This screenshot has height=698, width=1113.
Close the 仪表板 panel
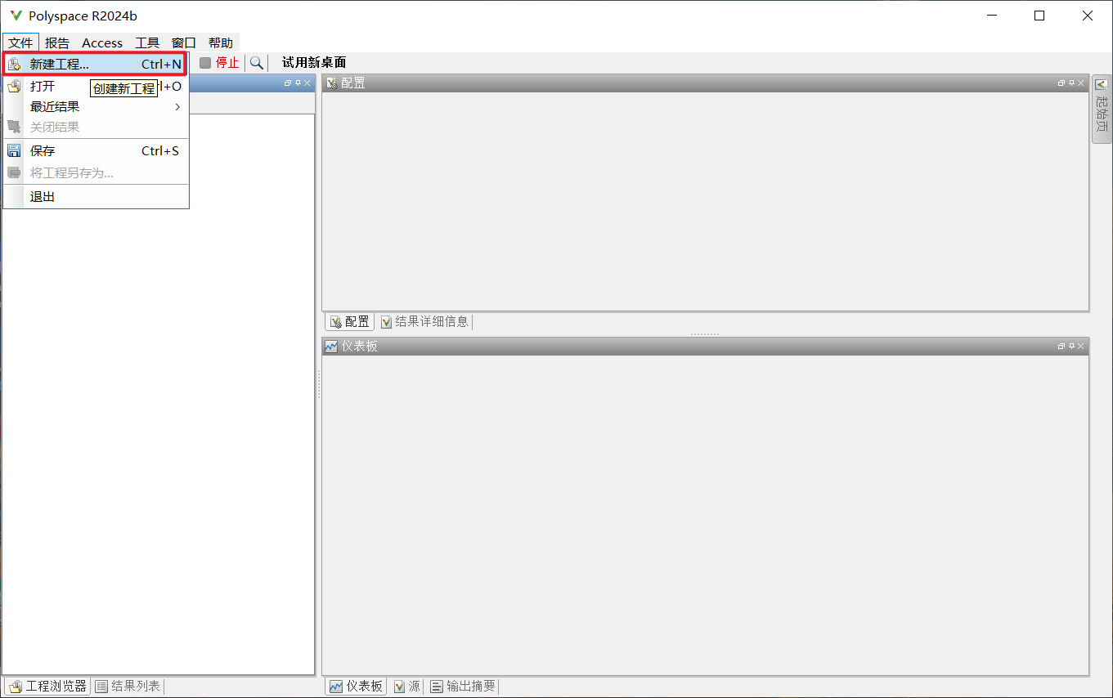pos(1081,347)
